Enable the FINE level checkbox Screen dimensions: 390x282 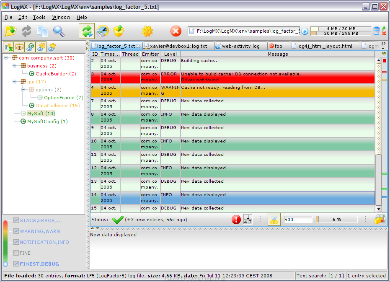16,253
